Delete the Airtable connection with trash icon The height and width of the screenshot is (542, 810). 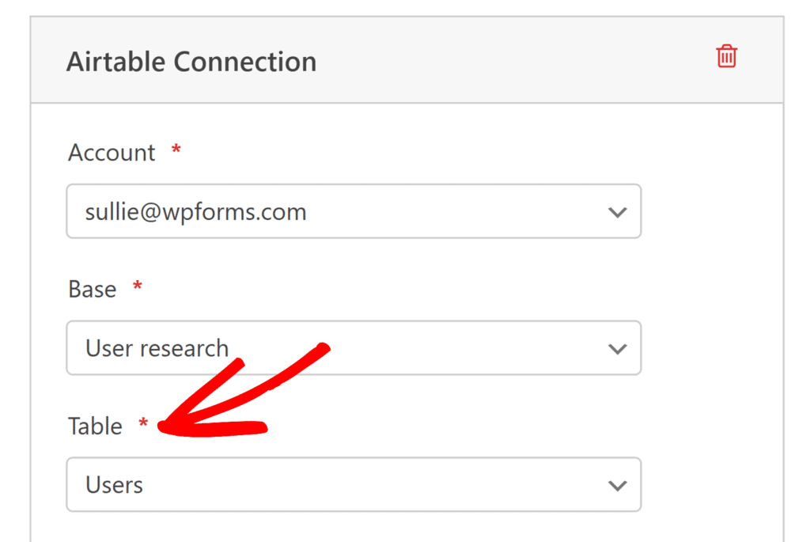[726, 57]
